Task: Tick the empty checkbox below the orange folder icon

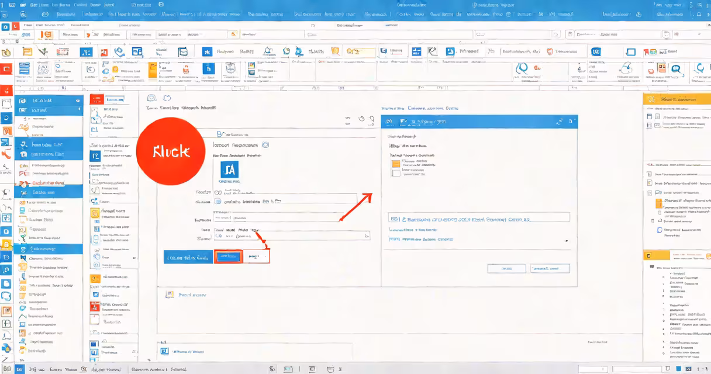Action: click(396, 174)
